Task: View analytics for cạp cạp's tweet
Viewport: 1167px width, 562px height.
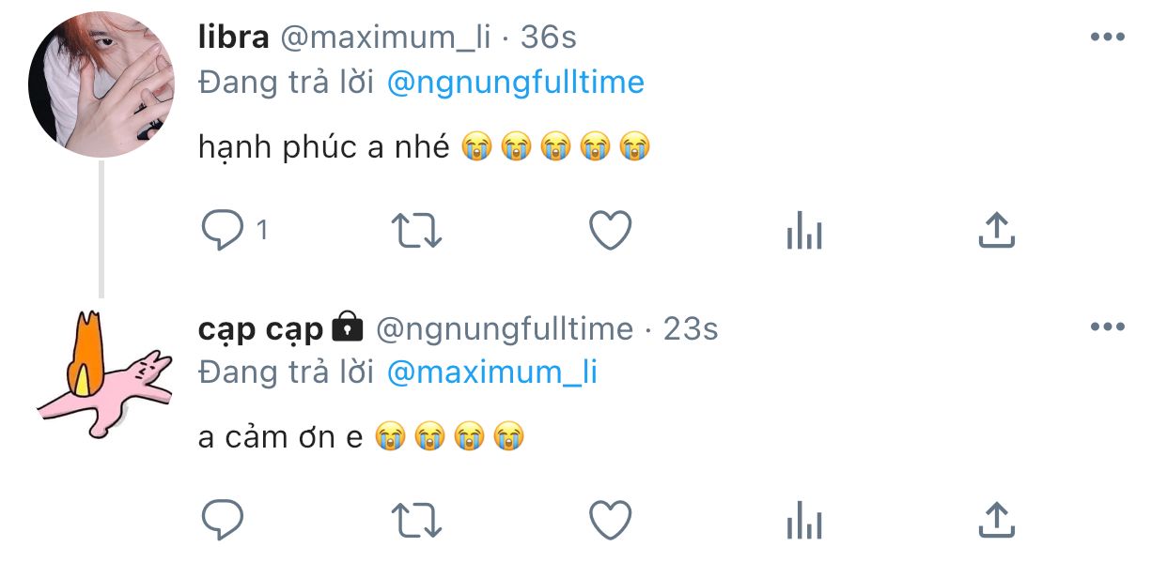Action: click(804, 520)
